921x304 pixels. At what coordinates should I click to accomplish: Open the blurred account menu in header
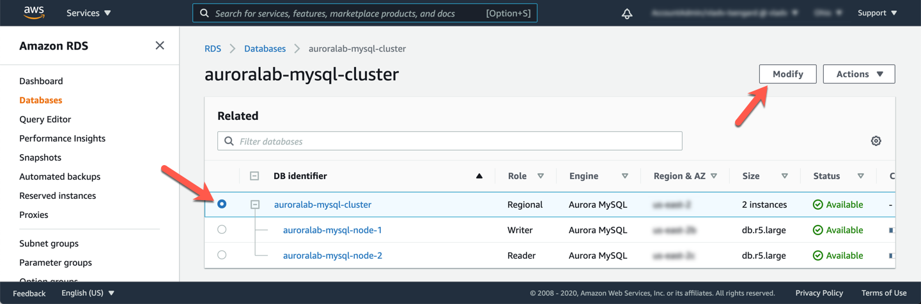tap(725, 13)
